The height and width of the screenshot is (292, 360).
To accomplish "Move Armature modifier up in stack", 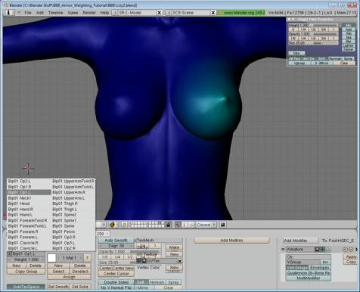I will point(345,250).
